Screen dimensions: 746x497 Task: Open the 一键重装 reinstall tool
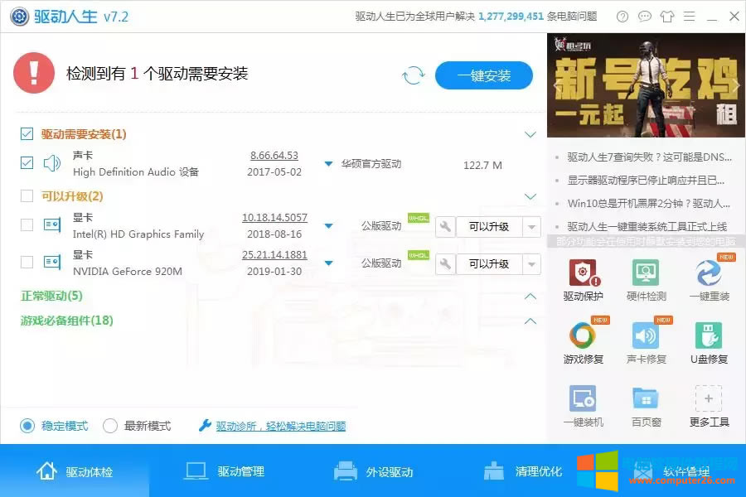(709, 276)
